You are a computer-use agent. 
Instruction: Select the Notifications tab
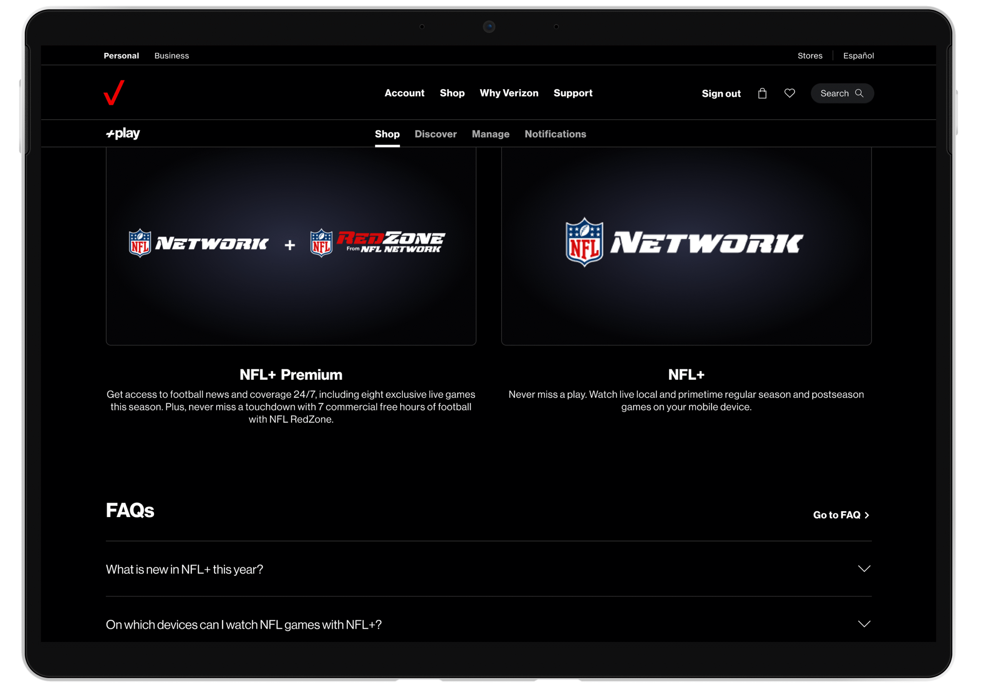555,134
